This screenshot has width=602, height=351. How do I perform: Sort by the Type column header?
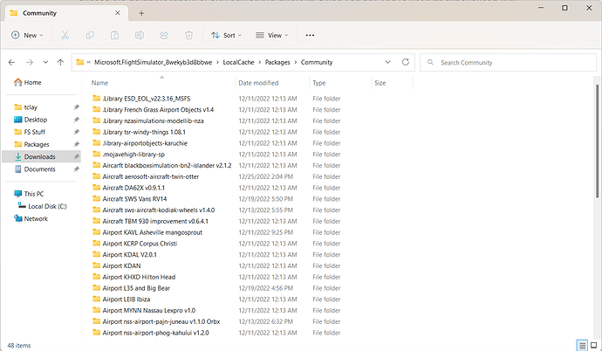[319, 83]
